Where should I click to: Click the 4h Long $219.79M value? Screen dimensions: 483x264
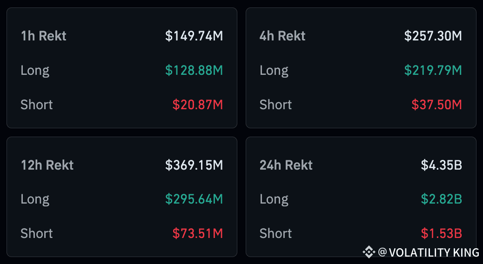[x=433, y=70]
